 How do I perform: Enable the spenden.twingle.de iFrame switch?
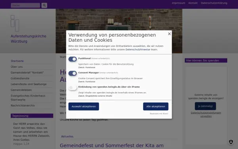coord(73,87)
